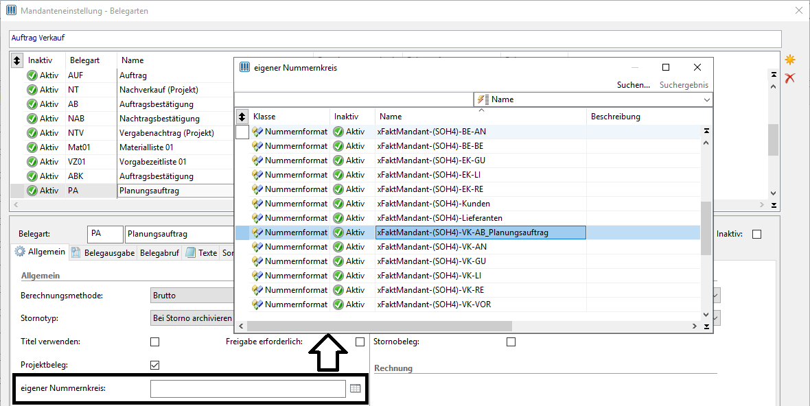810x406 pixels.
Task: Click green Aktiv icon in VK-VOR row
Action: (338, 305)
